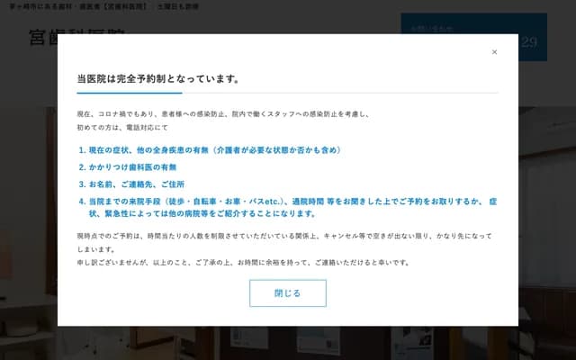Click list item 3 お名前、ご連絡先、ご住所
576x360 pixels.
(x=131, y=184)
